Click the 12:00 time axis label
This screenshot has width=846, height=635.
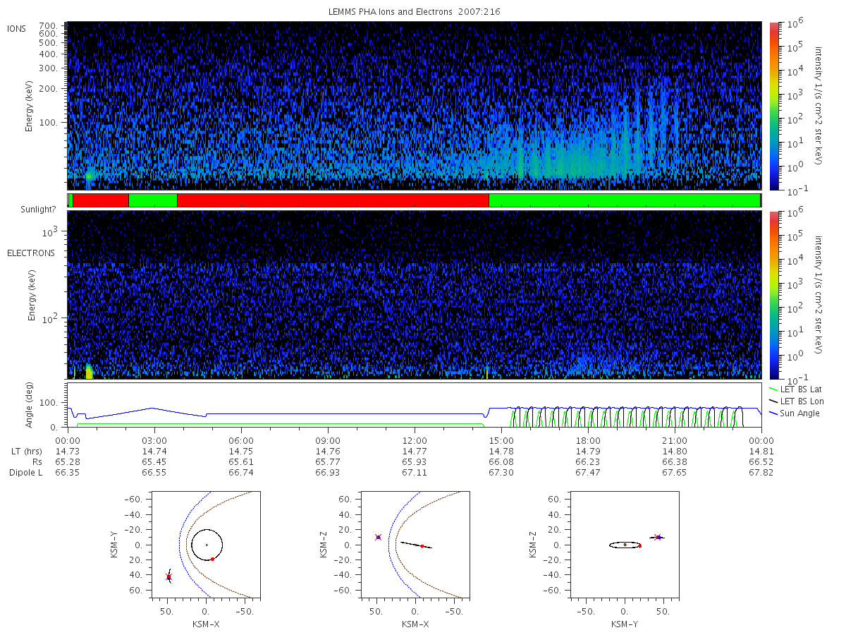415,439
